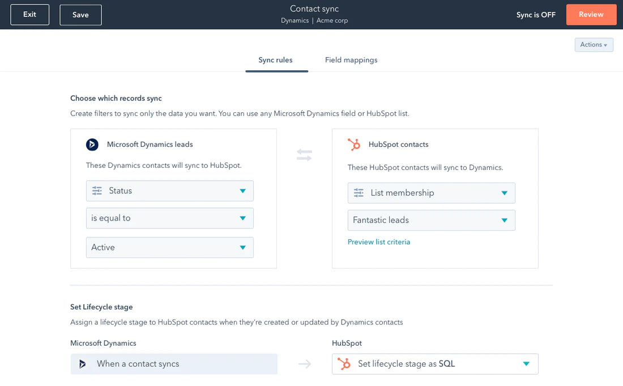
Task: Click the HubSpot contacts sprocket icon
Action: 354,145
